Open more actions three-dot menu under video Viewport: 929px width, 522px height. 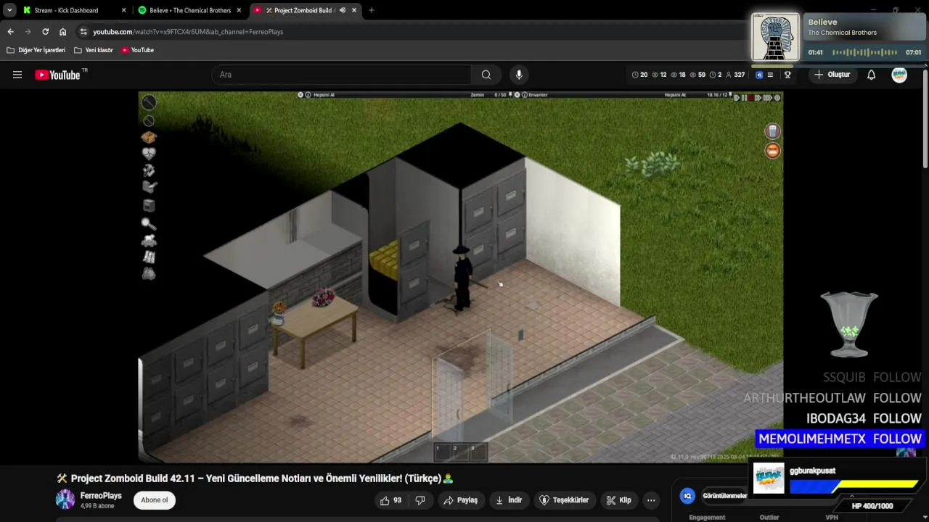coord(651,500)
